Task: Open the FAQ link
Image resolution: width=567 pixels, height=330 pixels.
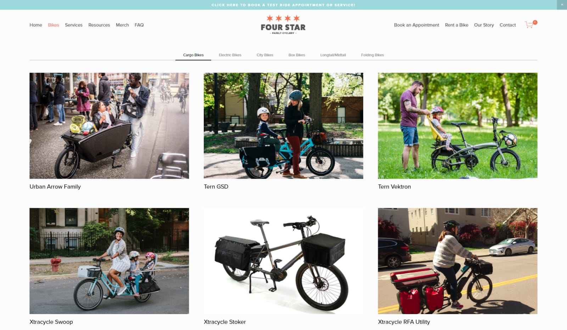Action: [139, 25]
